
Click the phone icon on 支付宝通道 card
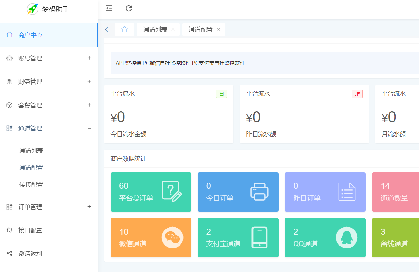(260, 237)
